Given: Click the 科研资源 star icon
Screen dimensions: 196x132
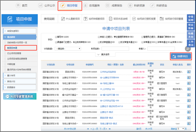Looking at the screenshot, I should click(x=130, y=6).
